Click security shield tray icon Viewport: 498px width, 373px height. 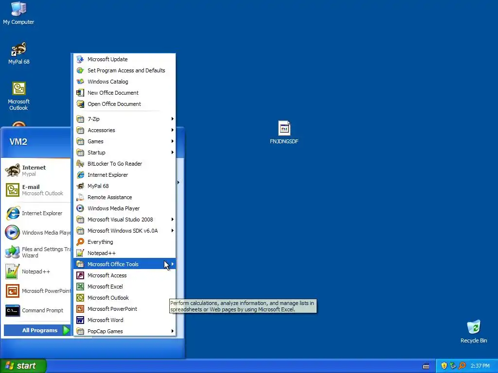[x=444, y=366]
